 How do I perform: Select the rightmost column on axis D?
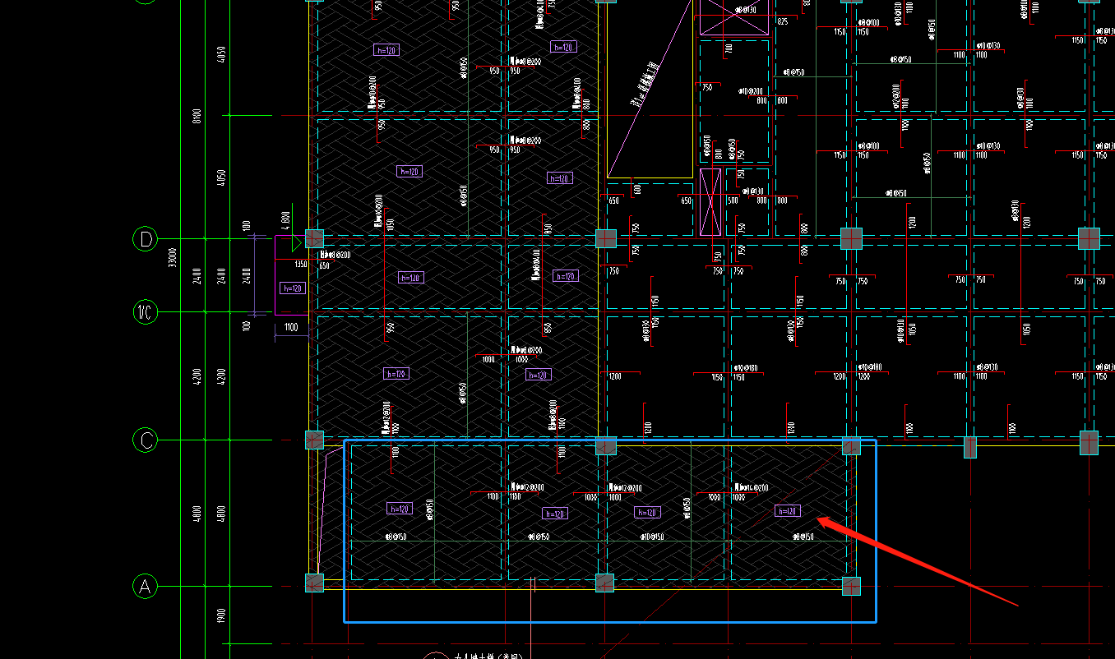coord(1089,238)
